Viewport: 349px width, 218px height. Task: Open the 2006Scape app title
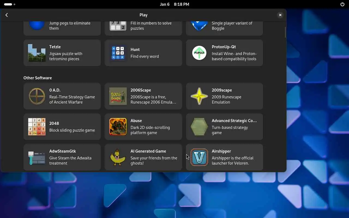pos(141,90)
